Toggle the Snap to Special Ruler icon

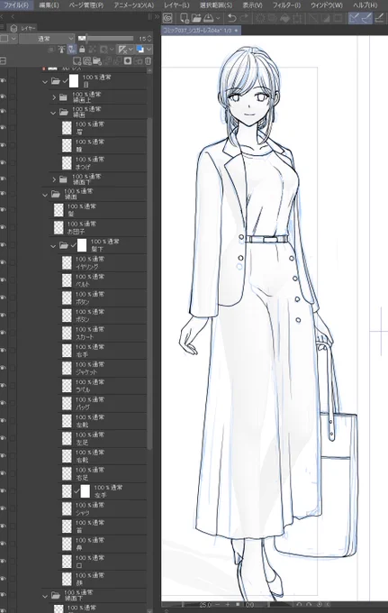[x=366, y=18]
